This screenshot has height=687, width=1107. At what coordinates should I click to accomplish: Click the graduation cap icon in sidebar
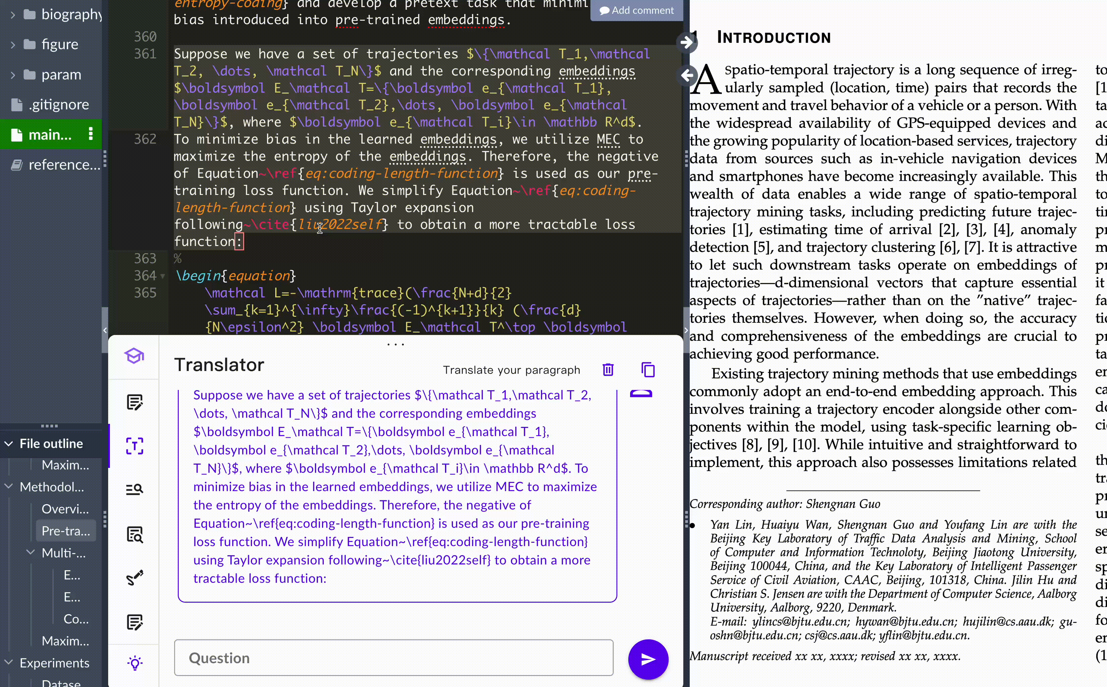point(135,356)
